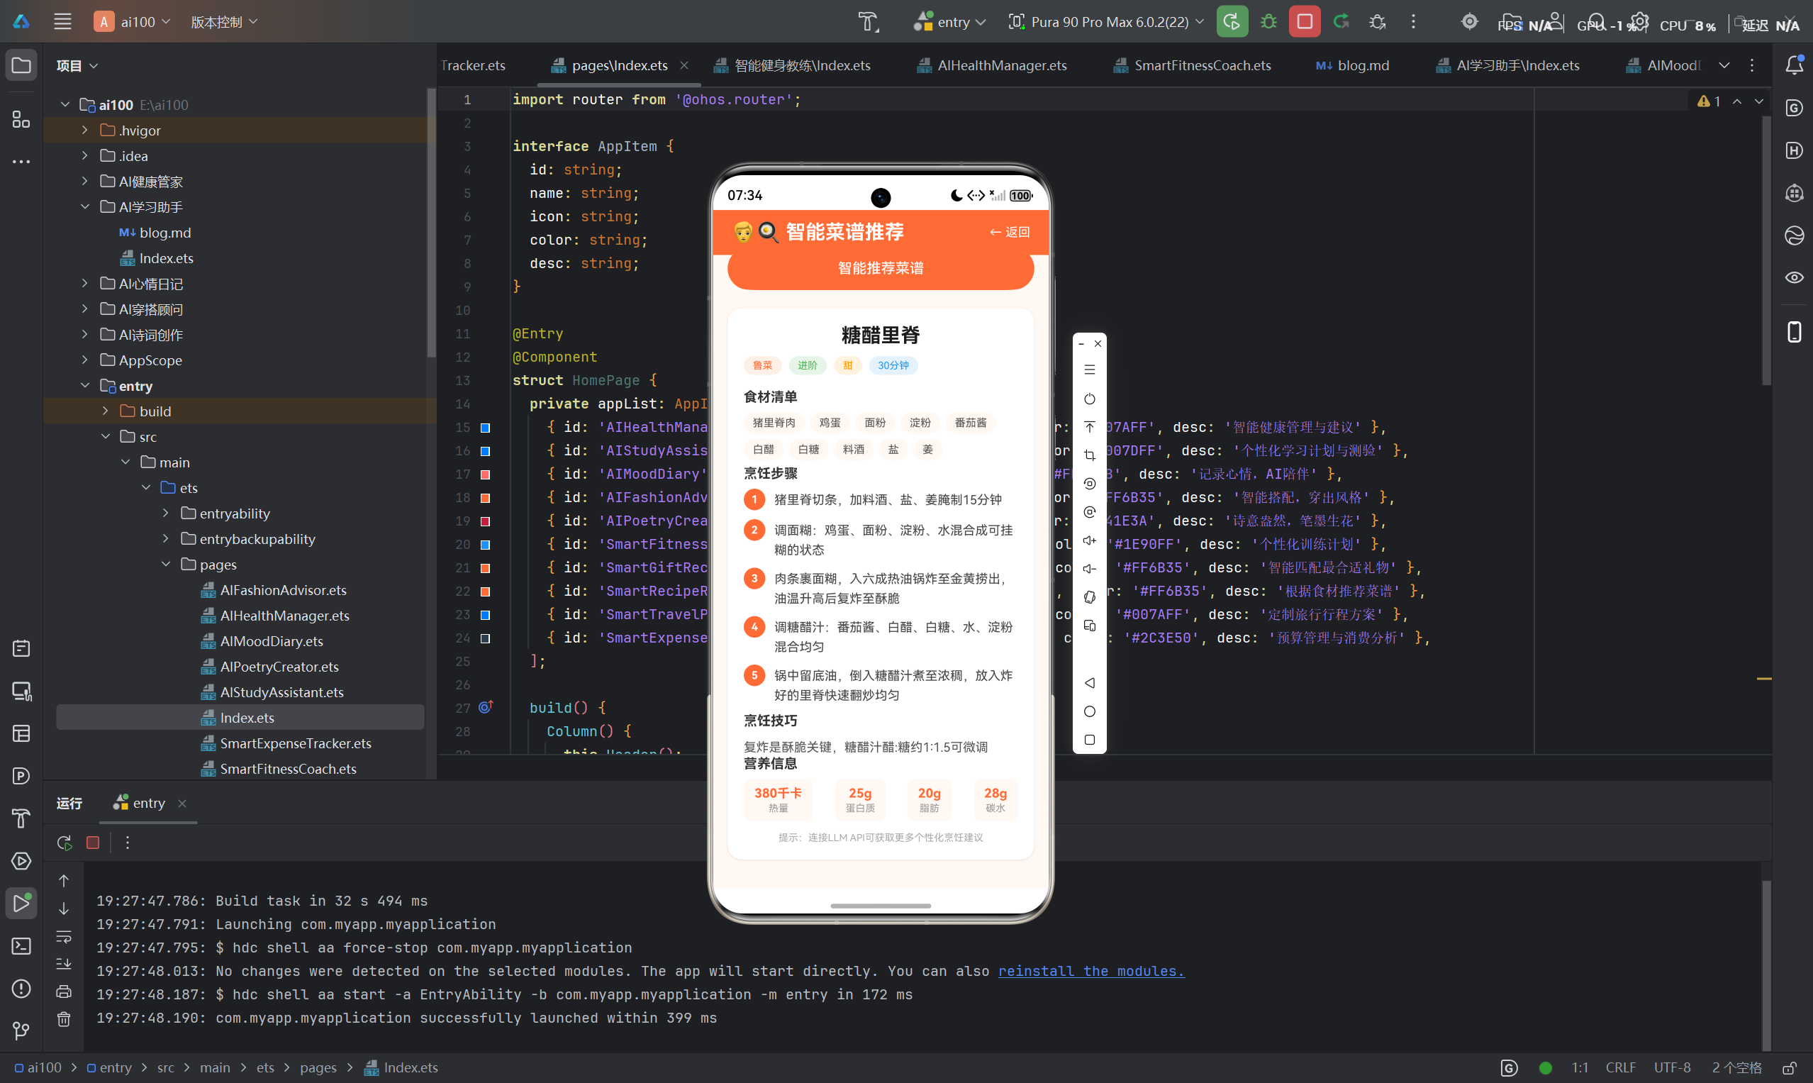Open the Project tool window folder icon

pos(21,66)
